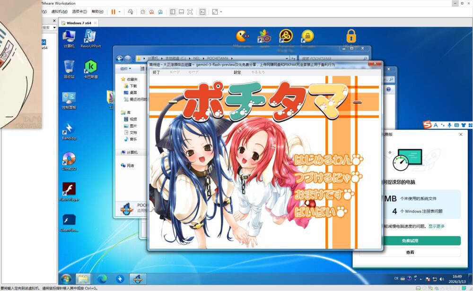Viewport: 473px width, 291px height.
Task: Click Sogou microphone voice input icon
Action: pyautogui.click(x=449, y=125)
